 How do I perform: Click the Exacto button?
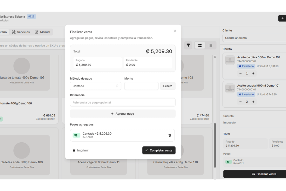(168, 86)
